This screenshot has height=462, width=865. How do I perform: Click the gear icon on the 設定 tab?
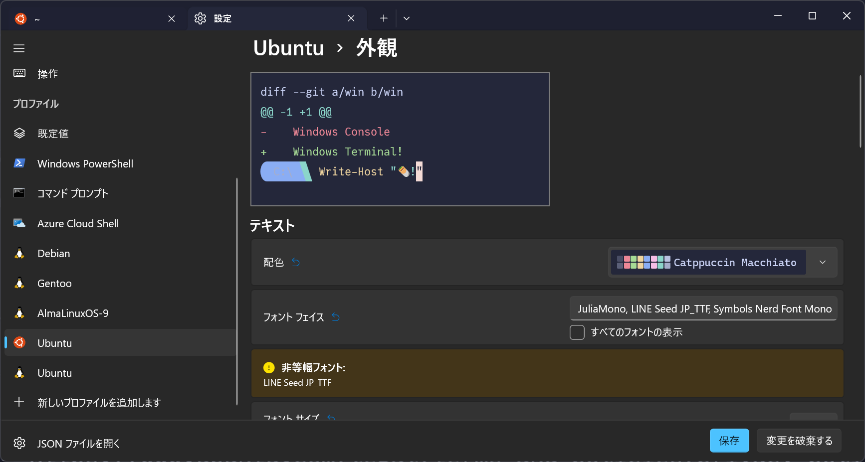pos(200,18)
